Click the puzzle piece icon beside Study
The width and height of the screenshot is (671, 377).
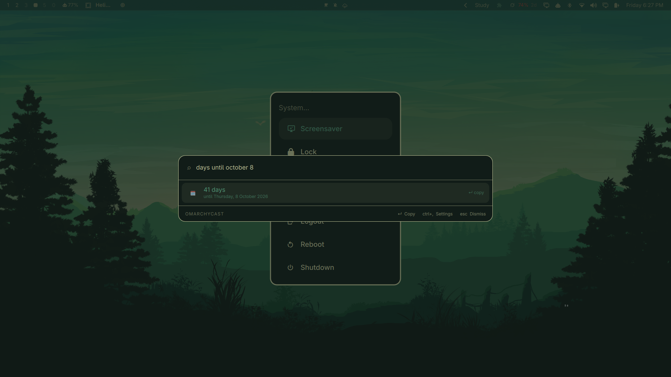(499, 5)
